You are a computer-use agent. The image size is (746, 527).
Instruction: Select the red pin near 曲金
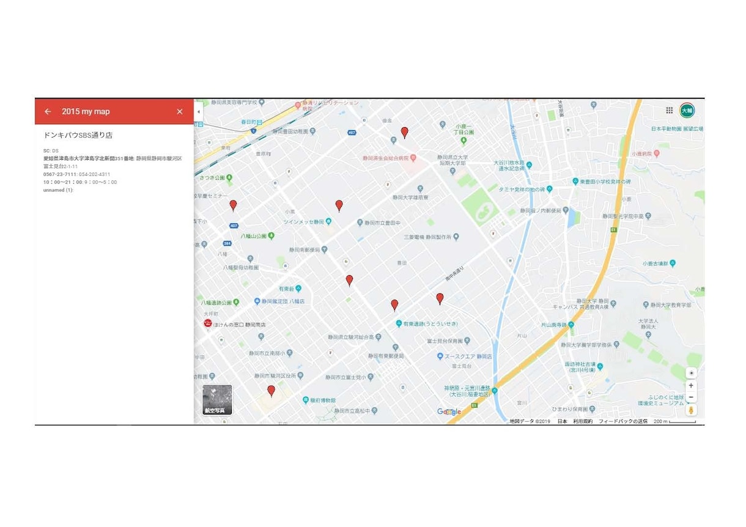(404, 132)
